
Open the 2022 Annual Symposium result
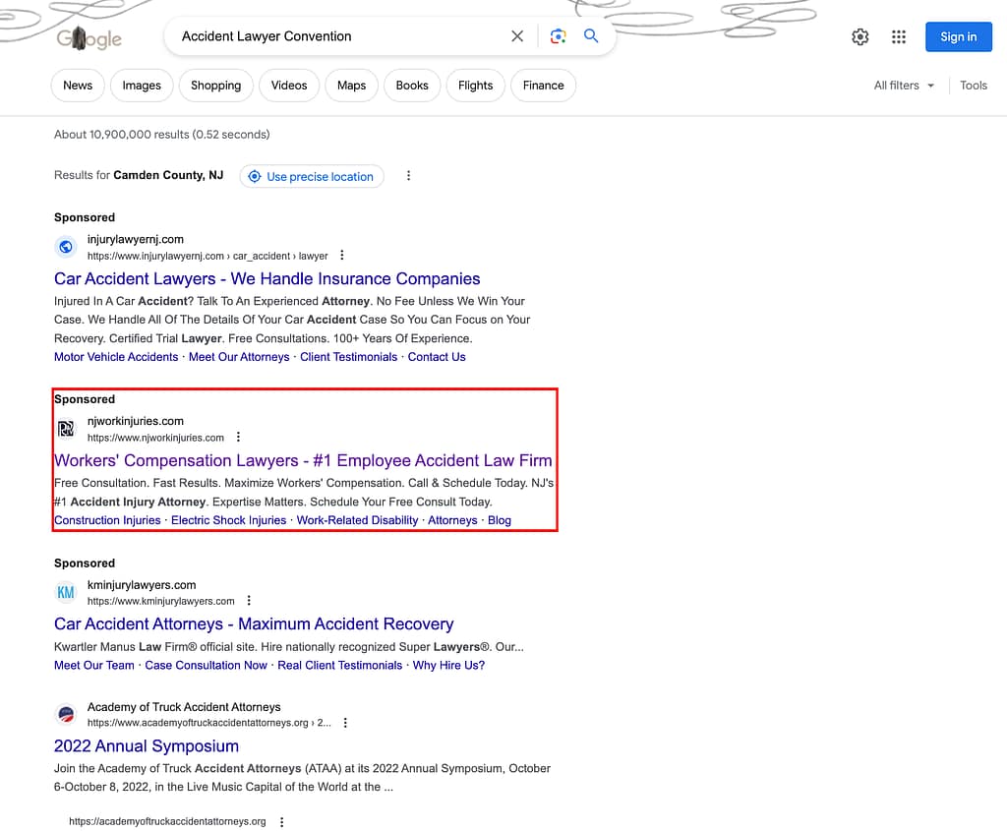147,746
